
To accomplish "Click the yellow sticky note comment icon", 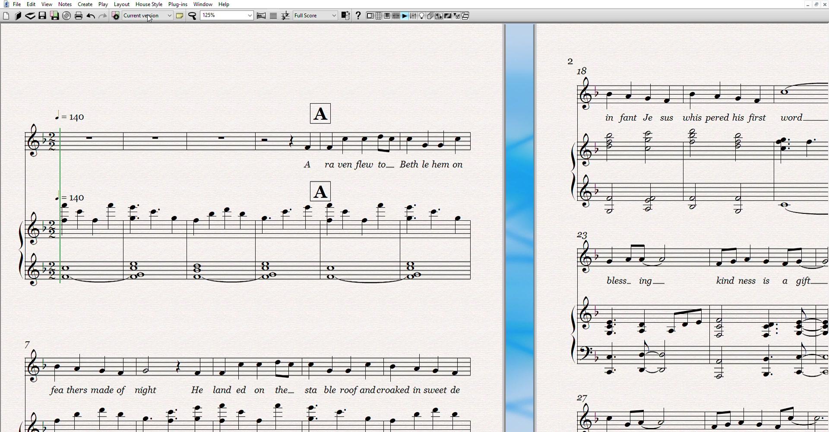I will [x=180, y=16].
